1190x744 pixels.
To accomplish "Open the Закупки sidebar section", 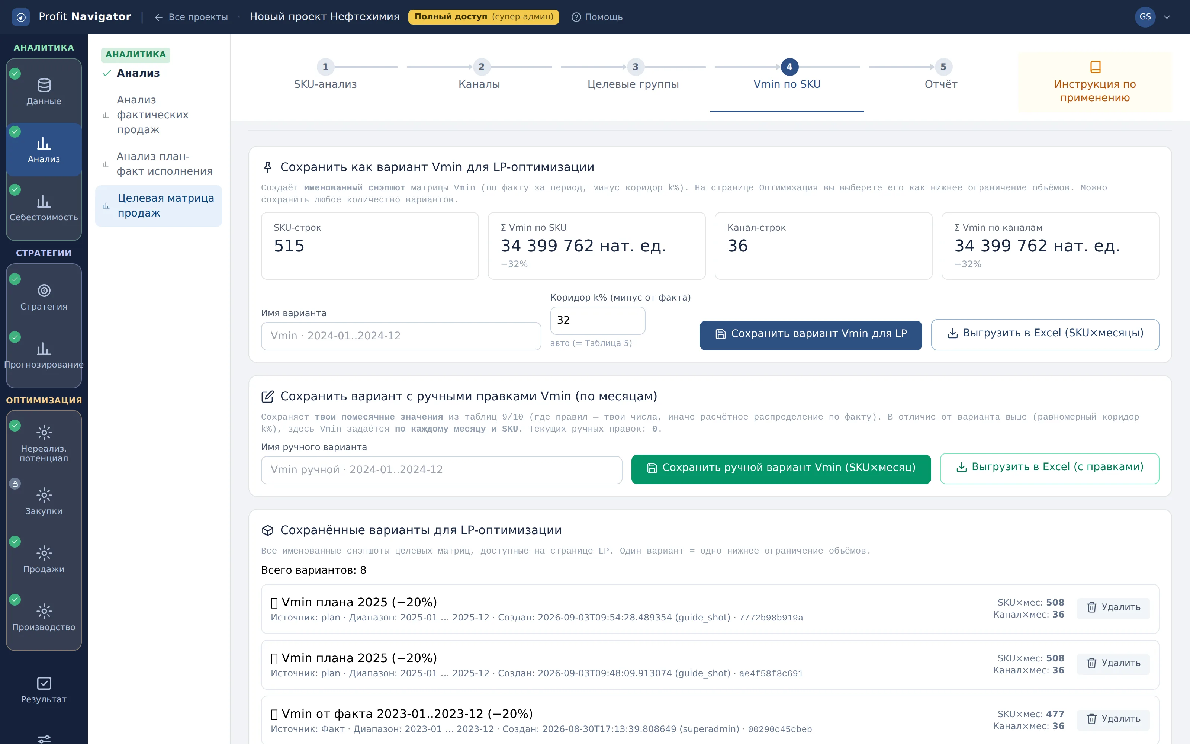I will pyautogui.click(x=44, y=501).
